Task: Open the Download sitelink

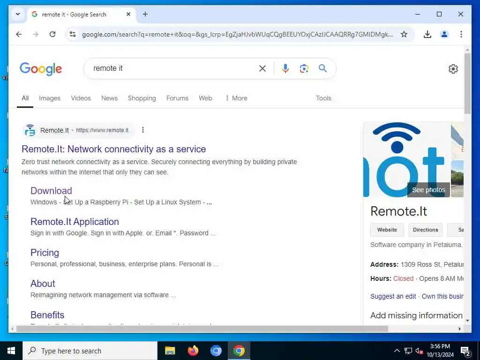Action: coord(51,191)
